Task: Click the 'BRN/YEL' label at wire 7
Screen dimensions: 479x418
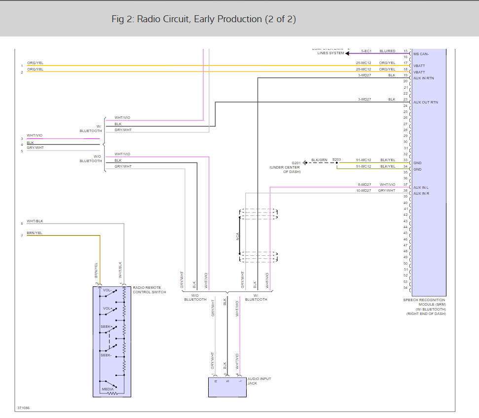Action: coord(35,233)
